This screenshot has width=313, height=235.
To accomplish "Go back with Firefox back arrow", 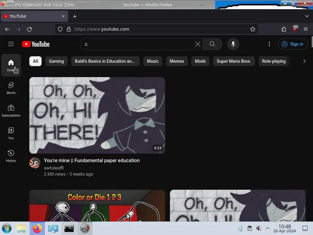I will tap(7, 29).
